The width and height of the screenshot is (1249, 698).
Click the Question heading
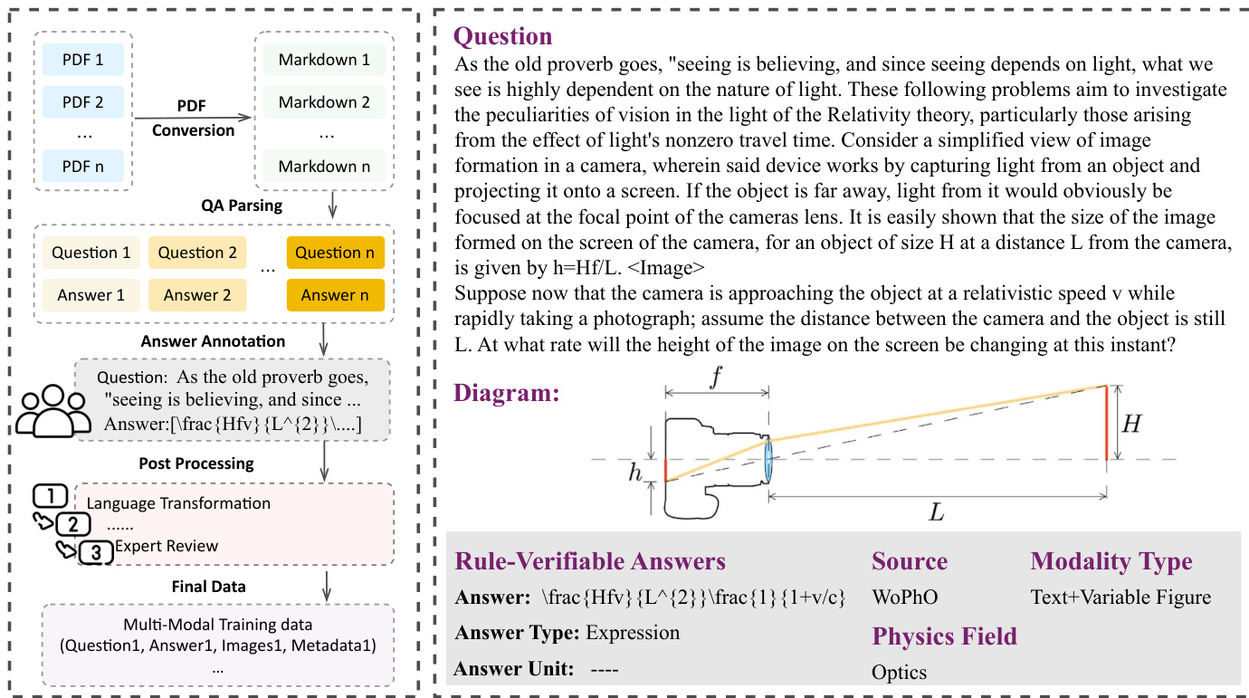[502, 36]
